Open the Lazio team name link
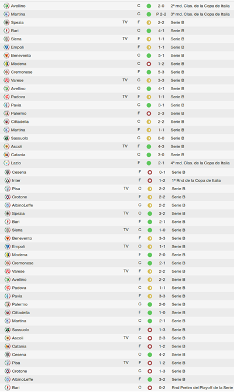 (16, 163)
